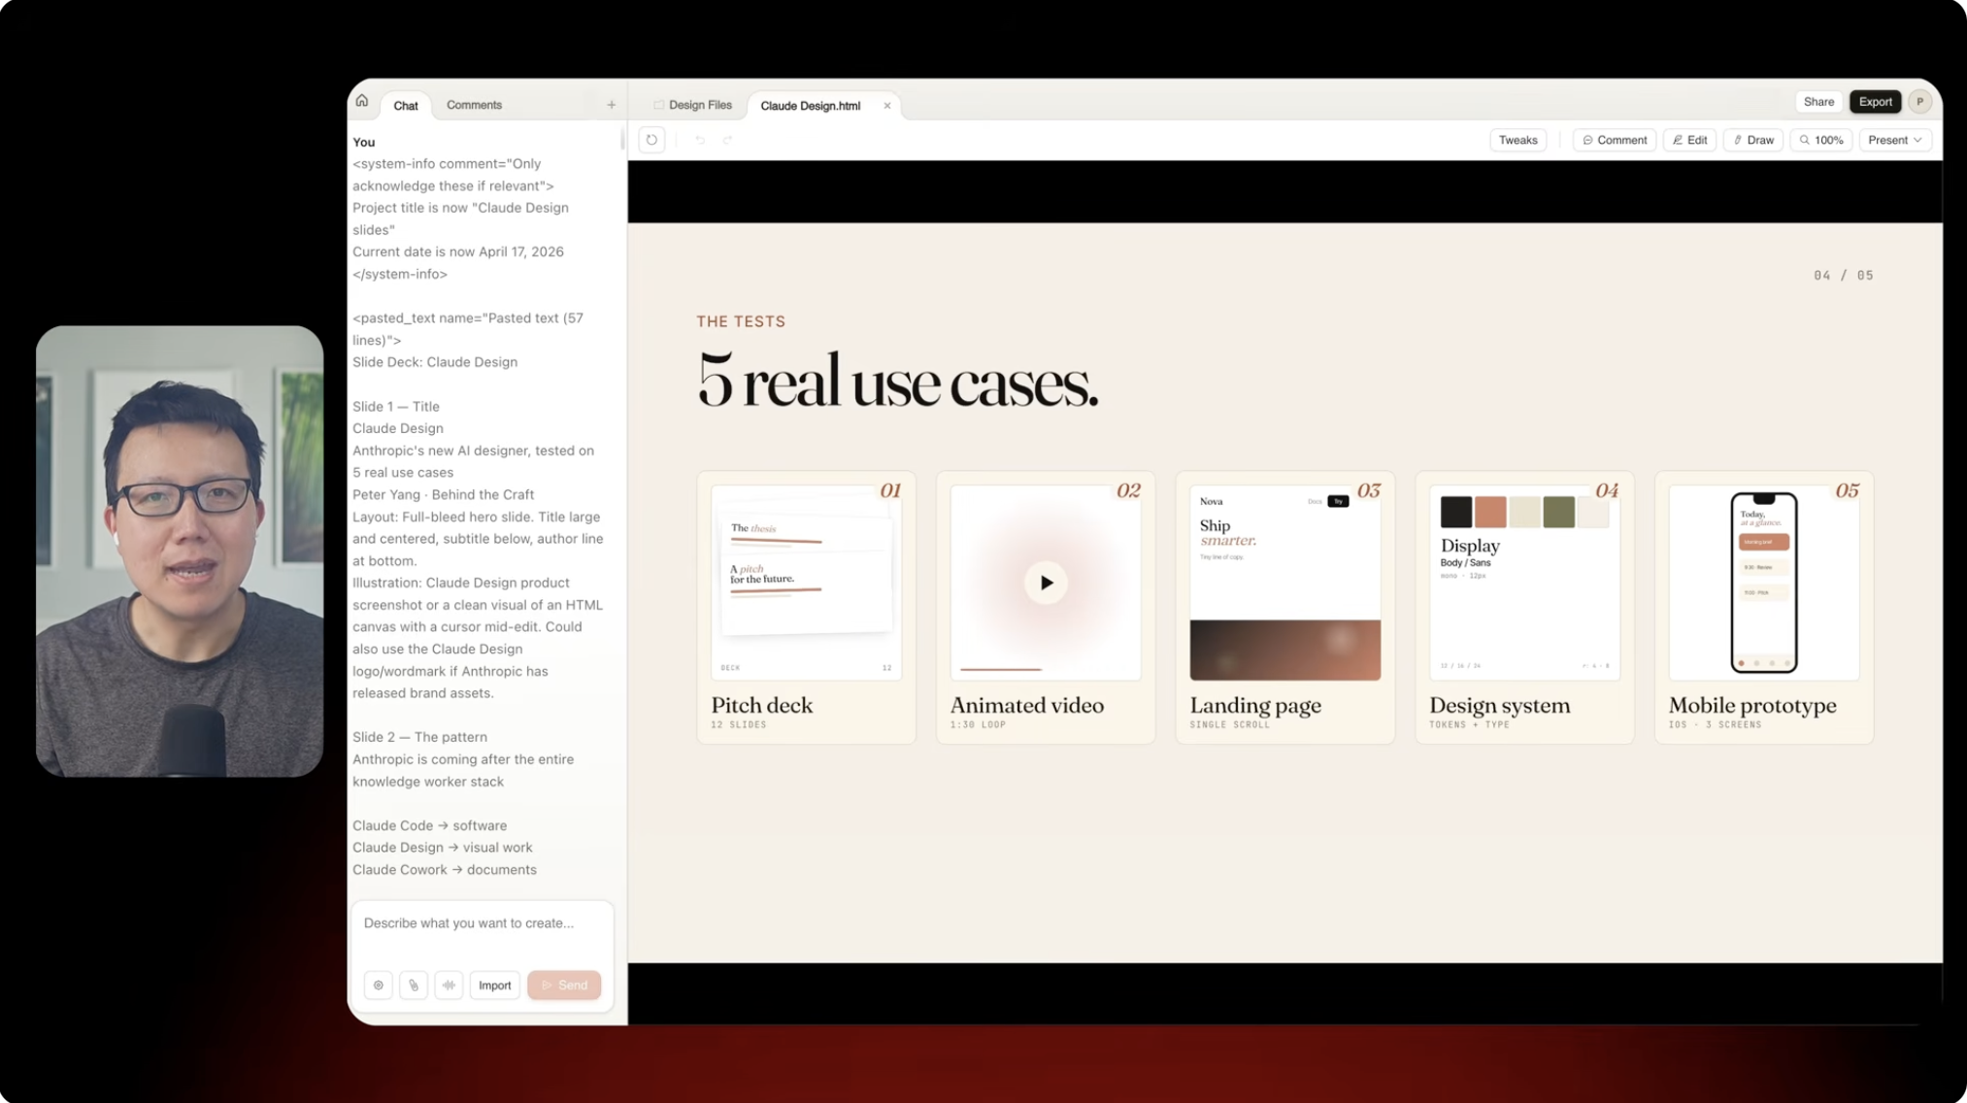Close the Claude Design.html tab
The height and width of the screenshot is (1103, 1967).
[886, 106]
